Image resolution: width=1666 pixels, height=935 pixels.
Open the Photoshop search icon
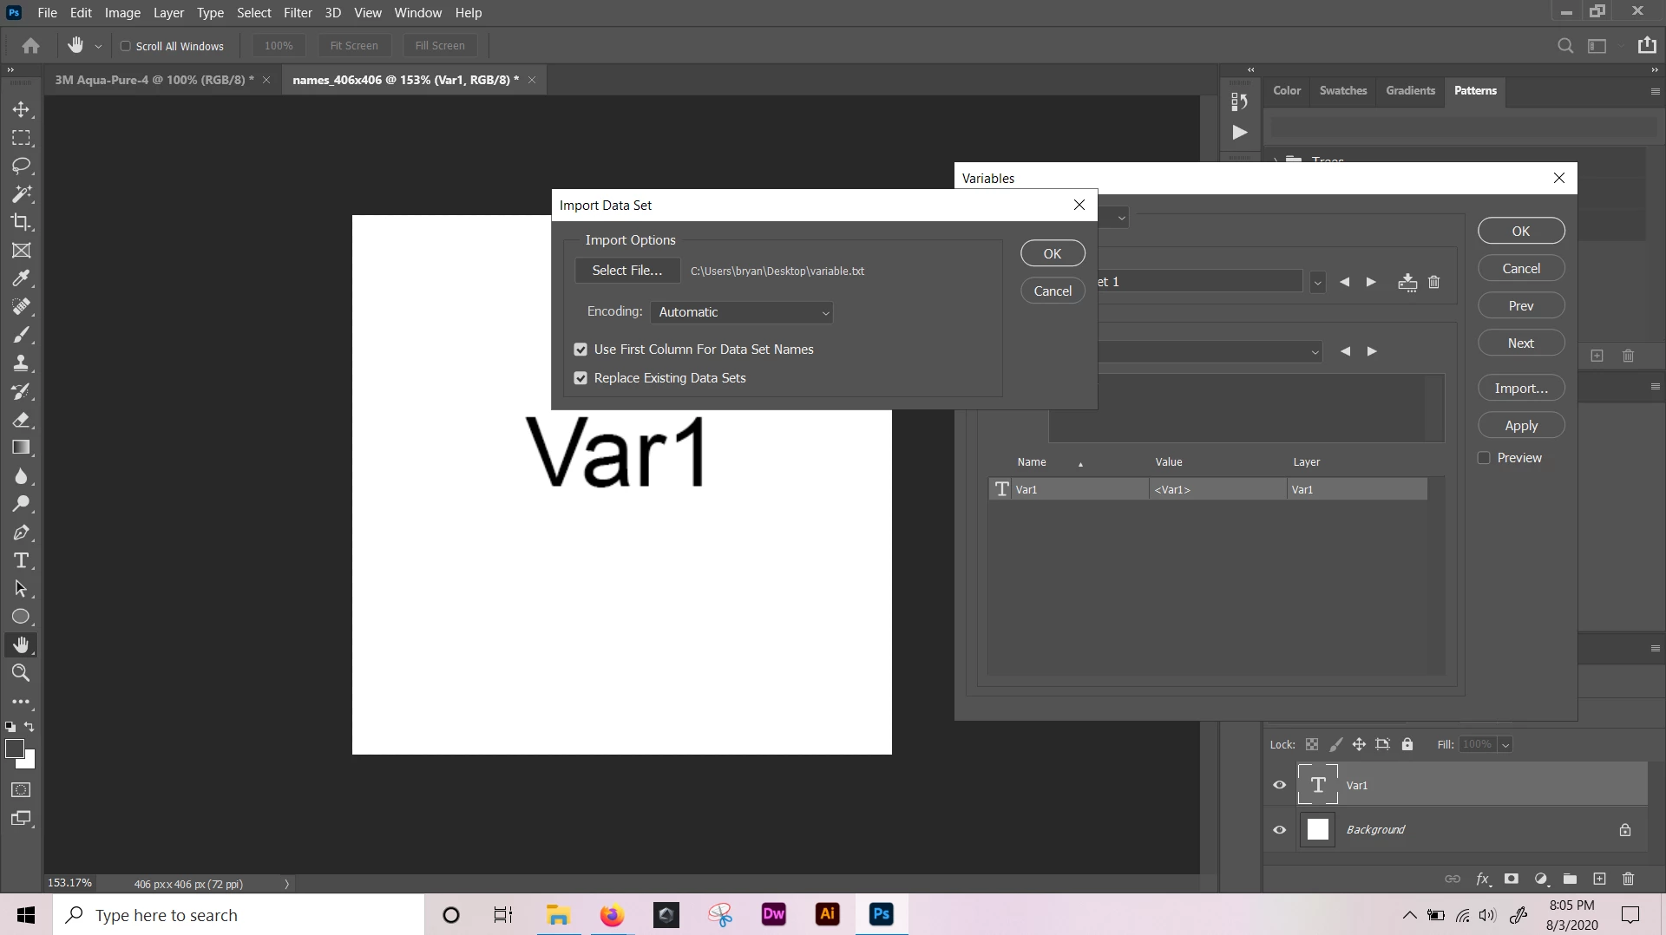(1565, 46)
